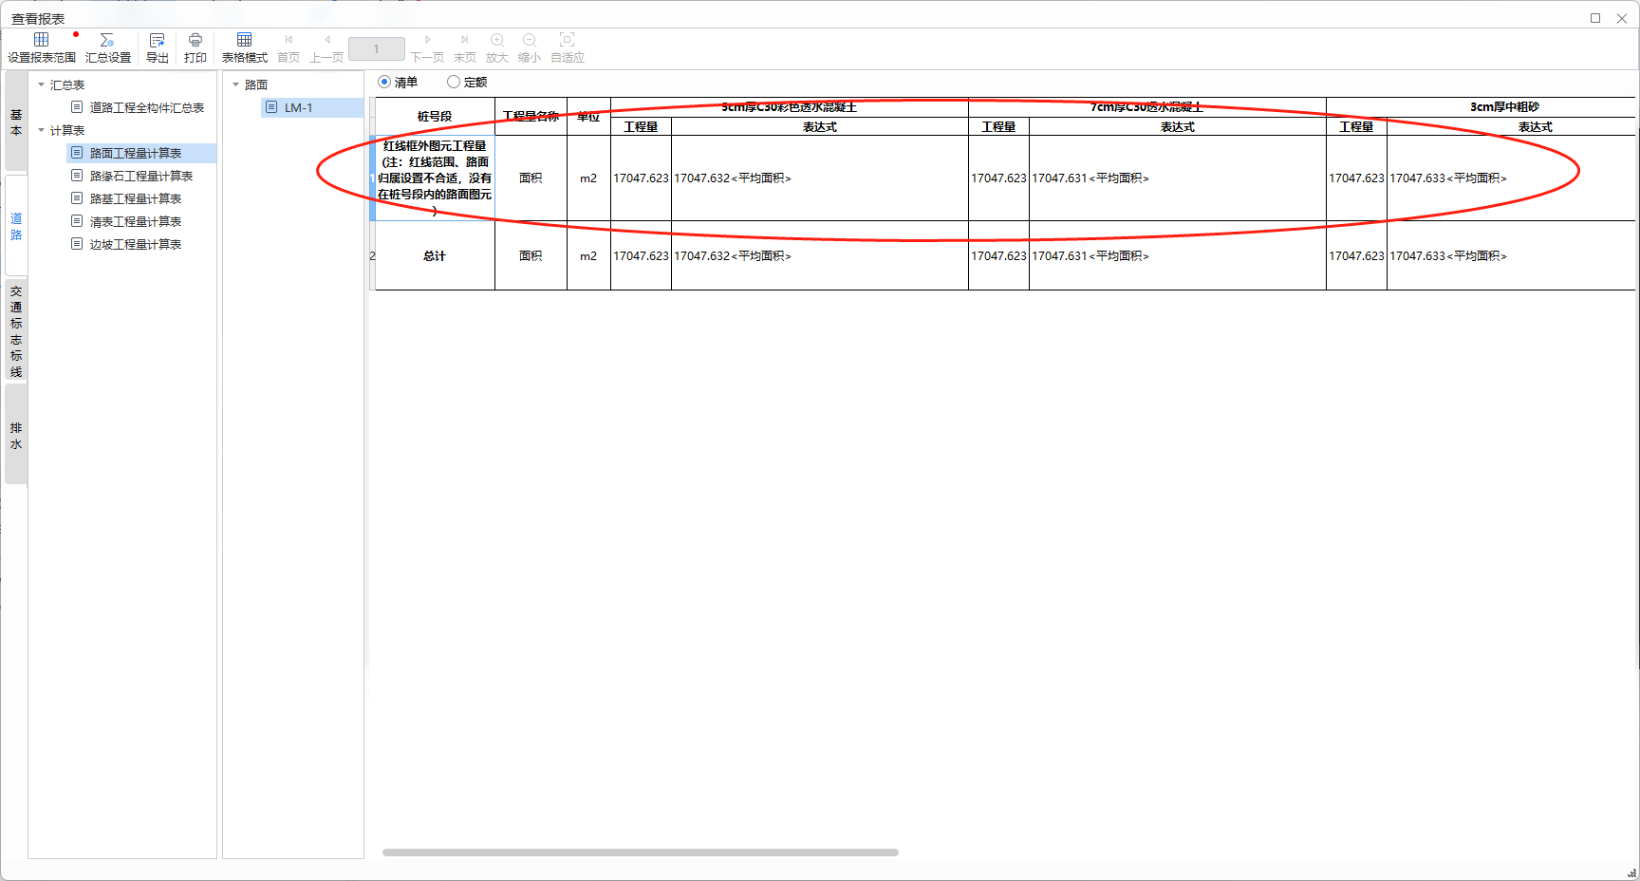The width and height of the screenshot is (1640, 881).
Task: Maximize the 查看报表 window
Action: pos(1595,18)
